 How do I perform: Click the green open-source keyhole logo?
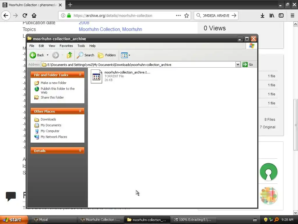click(x=269, y=172)
